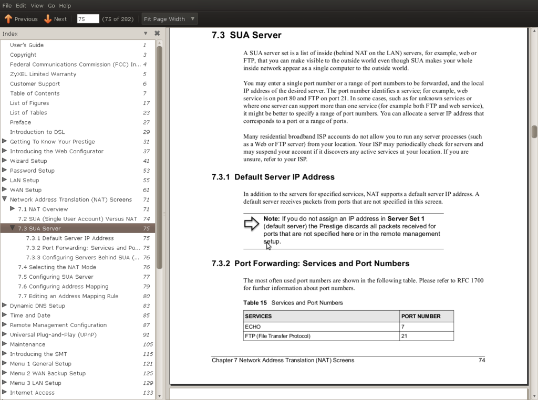Screen dimensions: 538x400
Task: Open the Help menu
Action: 65,5
